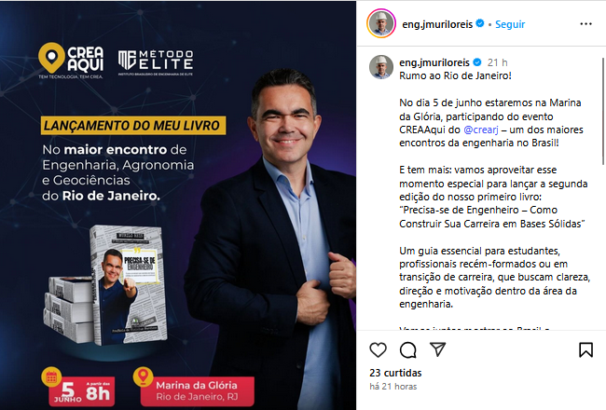Image resolution: width=606 pixels, height=410 pixels.
Task: Open the @crearj mention link
Action: [x=481, y=130]
